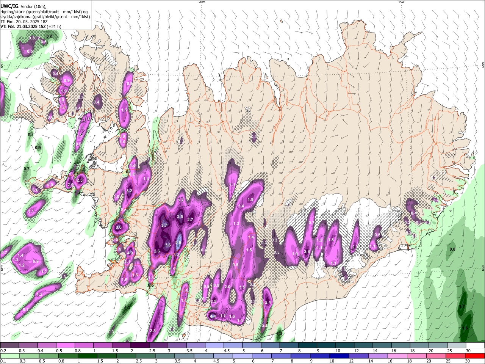The image size is (485, 364).
Task: Click the '3.7' precipitation value on the map
Action: pyautogui.click(x=164, y=225)
